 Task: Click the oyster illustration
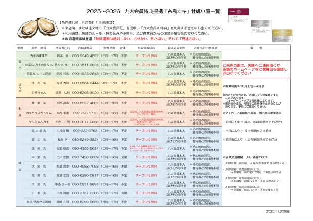tap(37, 28)
